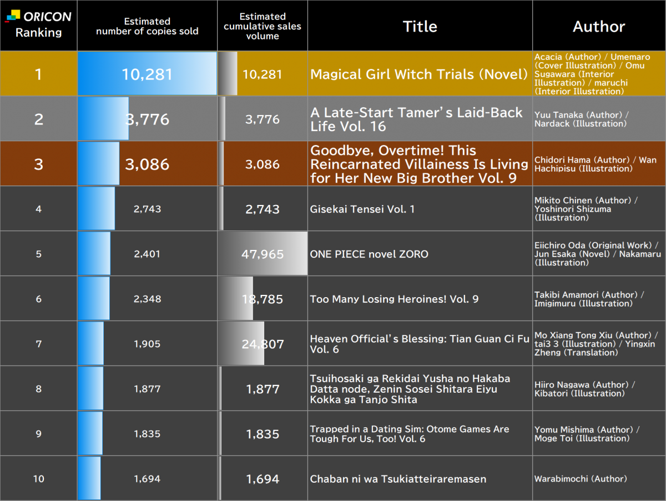666x501 pixels.
Task: Click the blue 3,086 copies sold bar
Action: pos(98,164)
